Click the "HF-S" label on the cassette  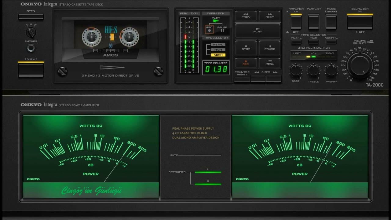tap(111, 30)
